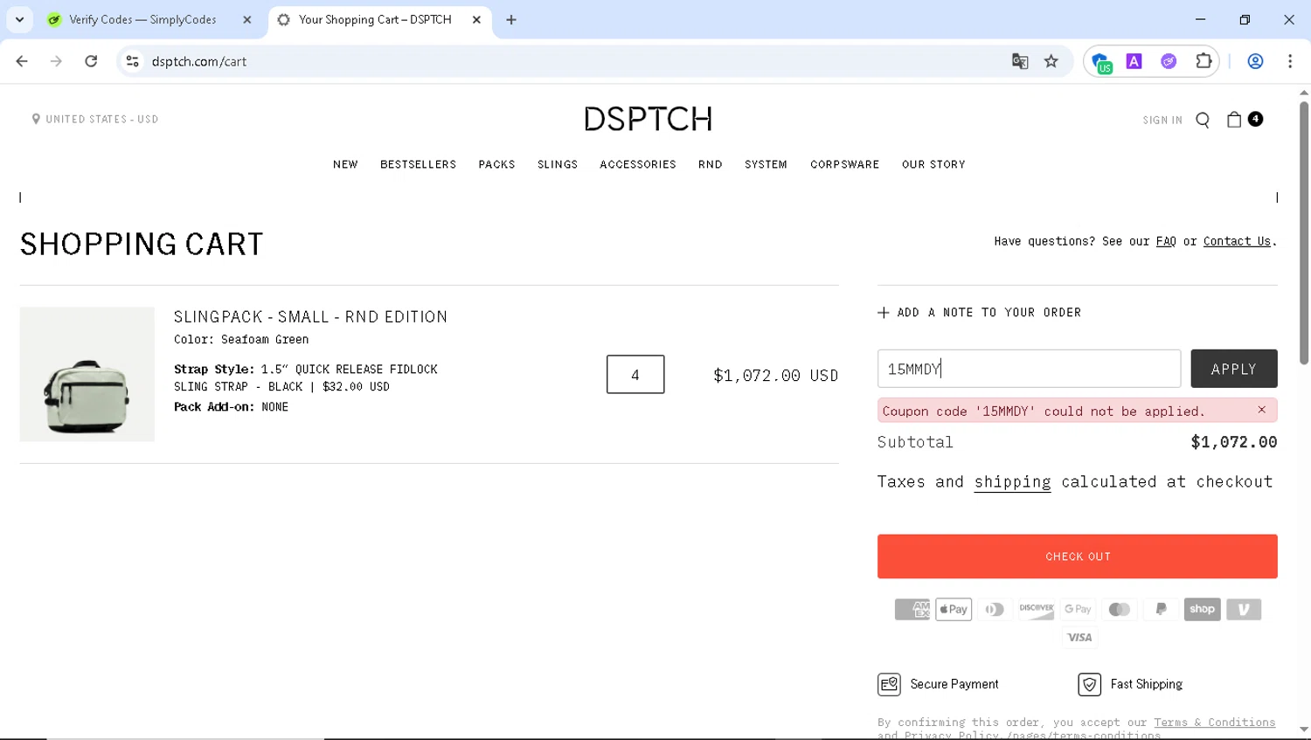This screenshot has height=740, width=1311.
Task: Translate this page icon
Action: tap(1019, 61)
